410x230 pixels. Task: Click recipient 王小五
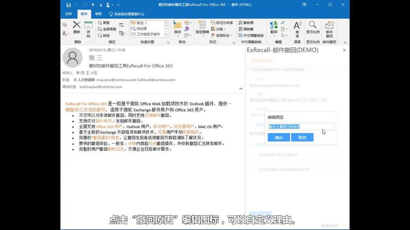pos(91,73)
